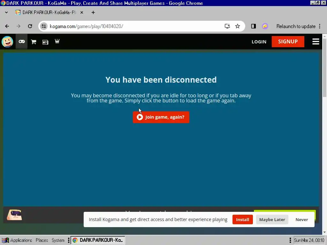Click DARK PARKOUR taskbar window button
Screen dimensions: 327x245
coord(98,240)
